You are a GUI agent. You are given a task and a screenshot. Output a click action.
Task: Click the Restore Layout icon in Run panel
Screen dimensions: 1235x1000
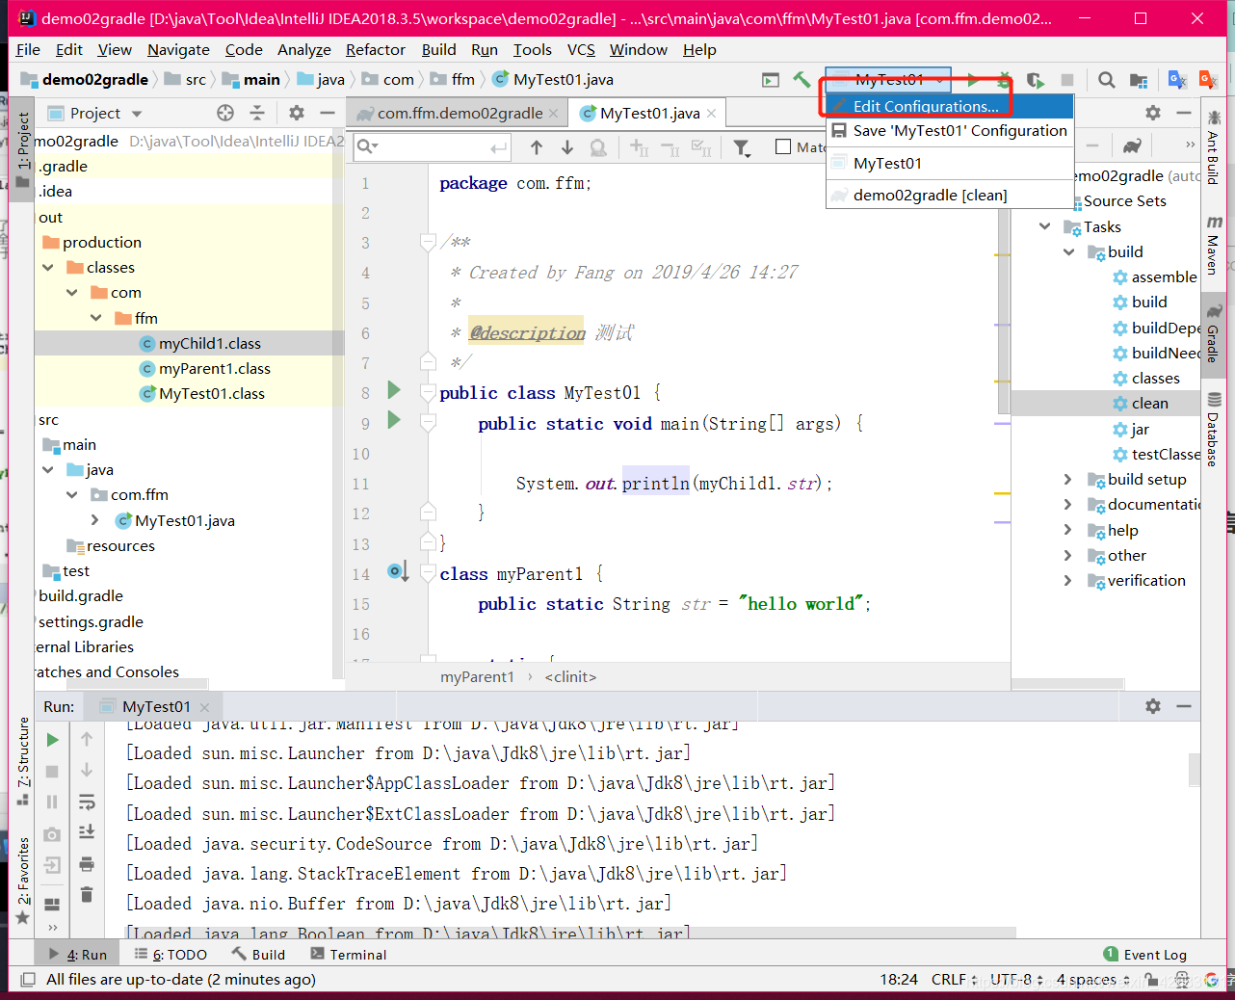tap(52, 905)
